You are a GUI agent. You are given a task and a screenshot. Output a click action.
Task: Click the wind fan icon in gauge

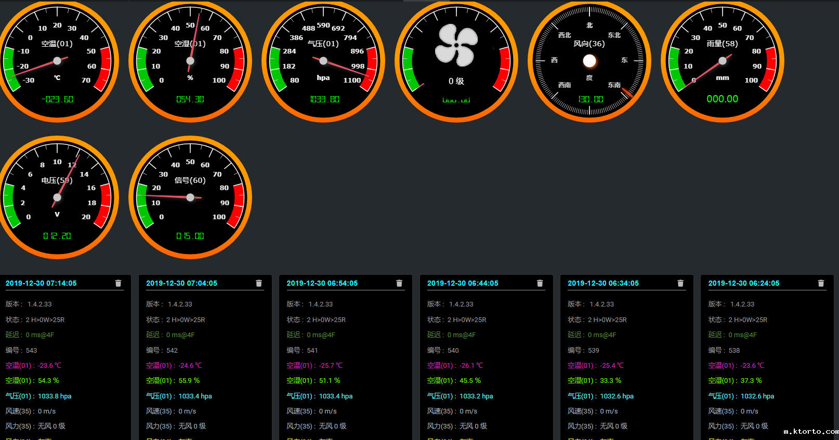[x=456, y=46]
